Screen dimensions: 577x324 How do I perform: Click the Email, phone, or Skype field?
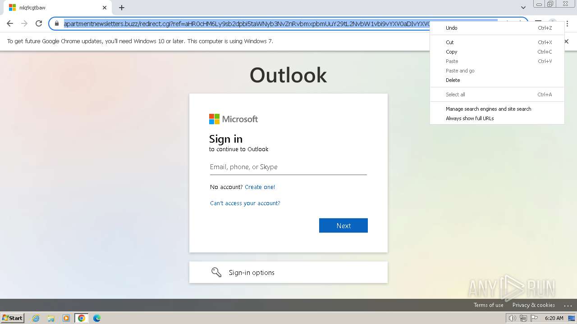[288, 167]
